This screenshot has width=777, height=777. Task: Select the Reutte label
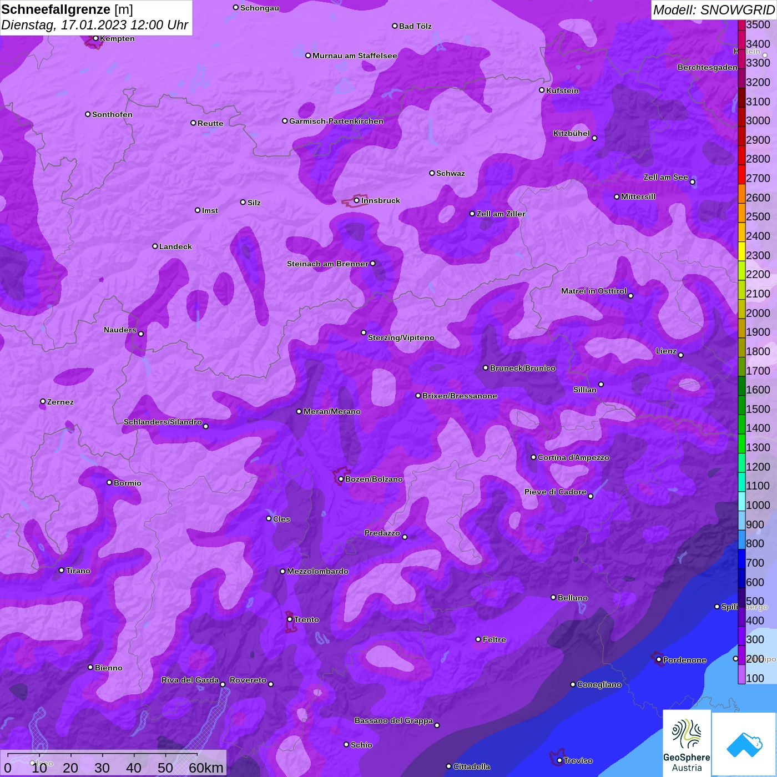210,123
